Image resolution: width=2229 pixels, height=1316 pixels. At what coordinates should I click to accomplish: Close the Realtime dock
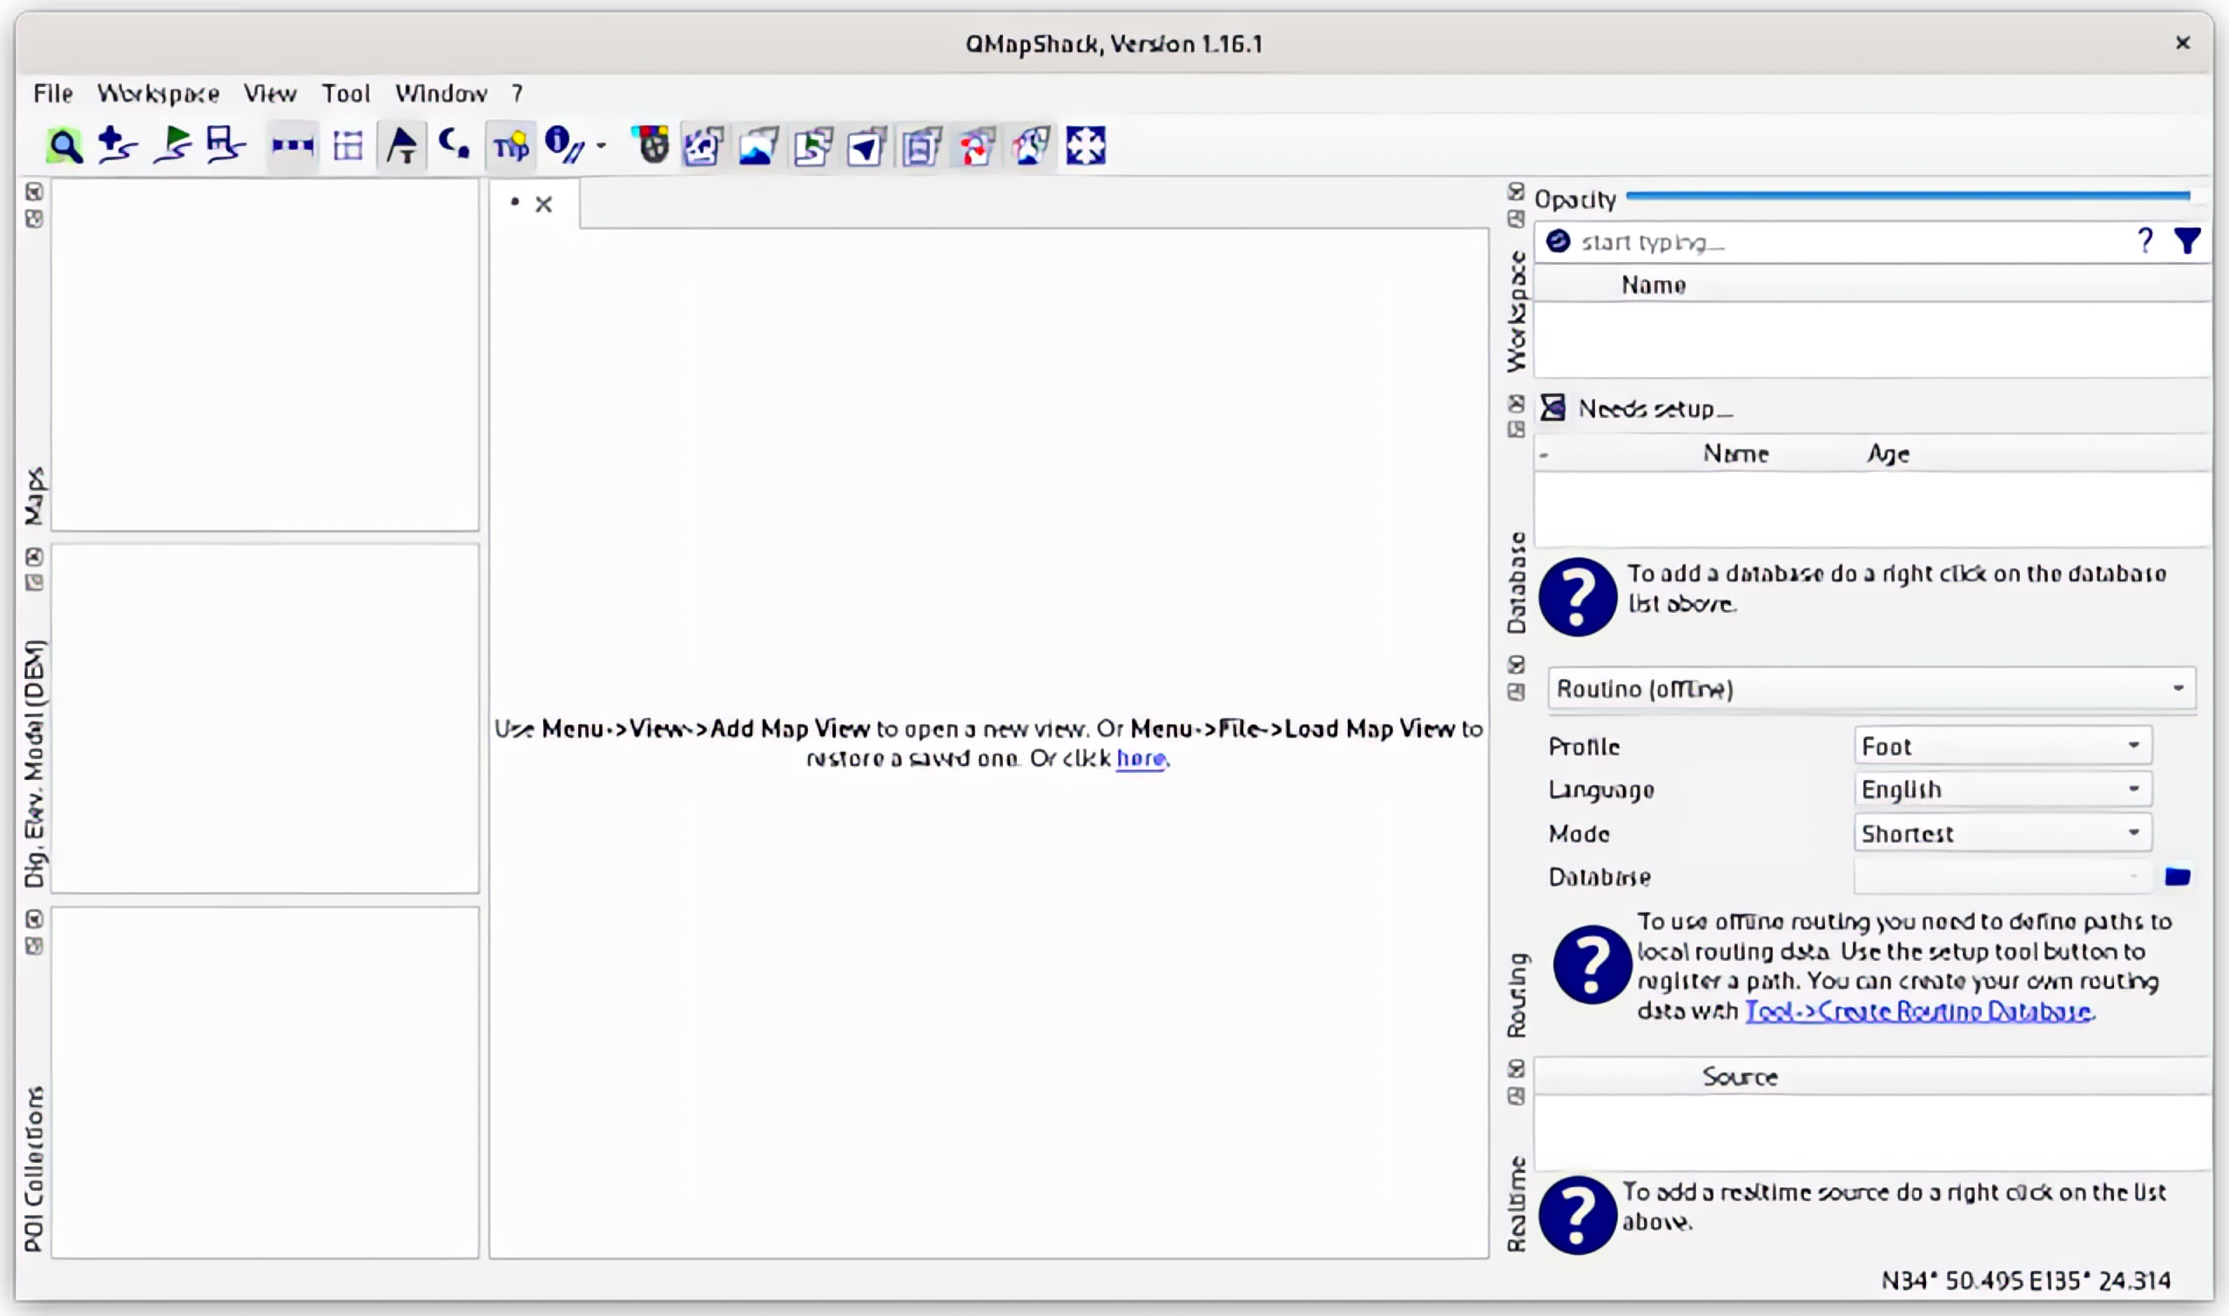(1516, 1069)
